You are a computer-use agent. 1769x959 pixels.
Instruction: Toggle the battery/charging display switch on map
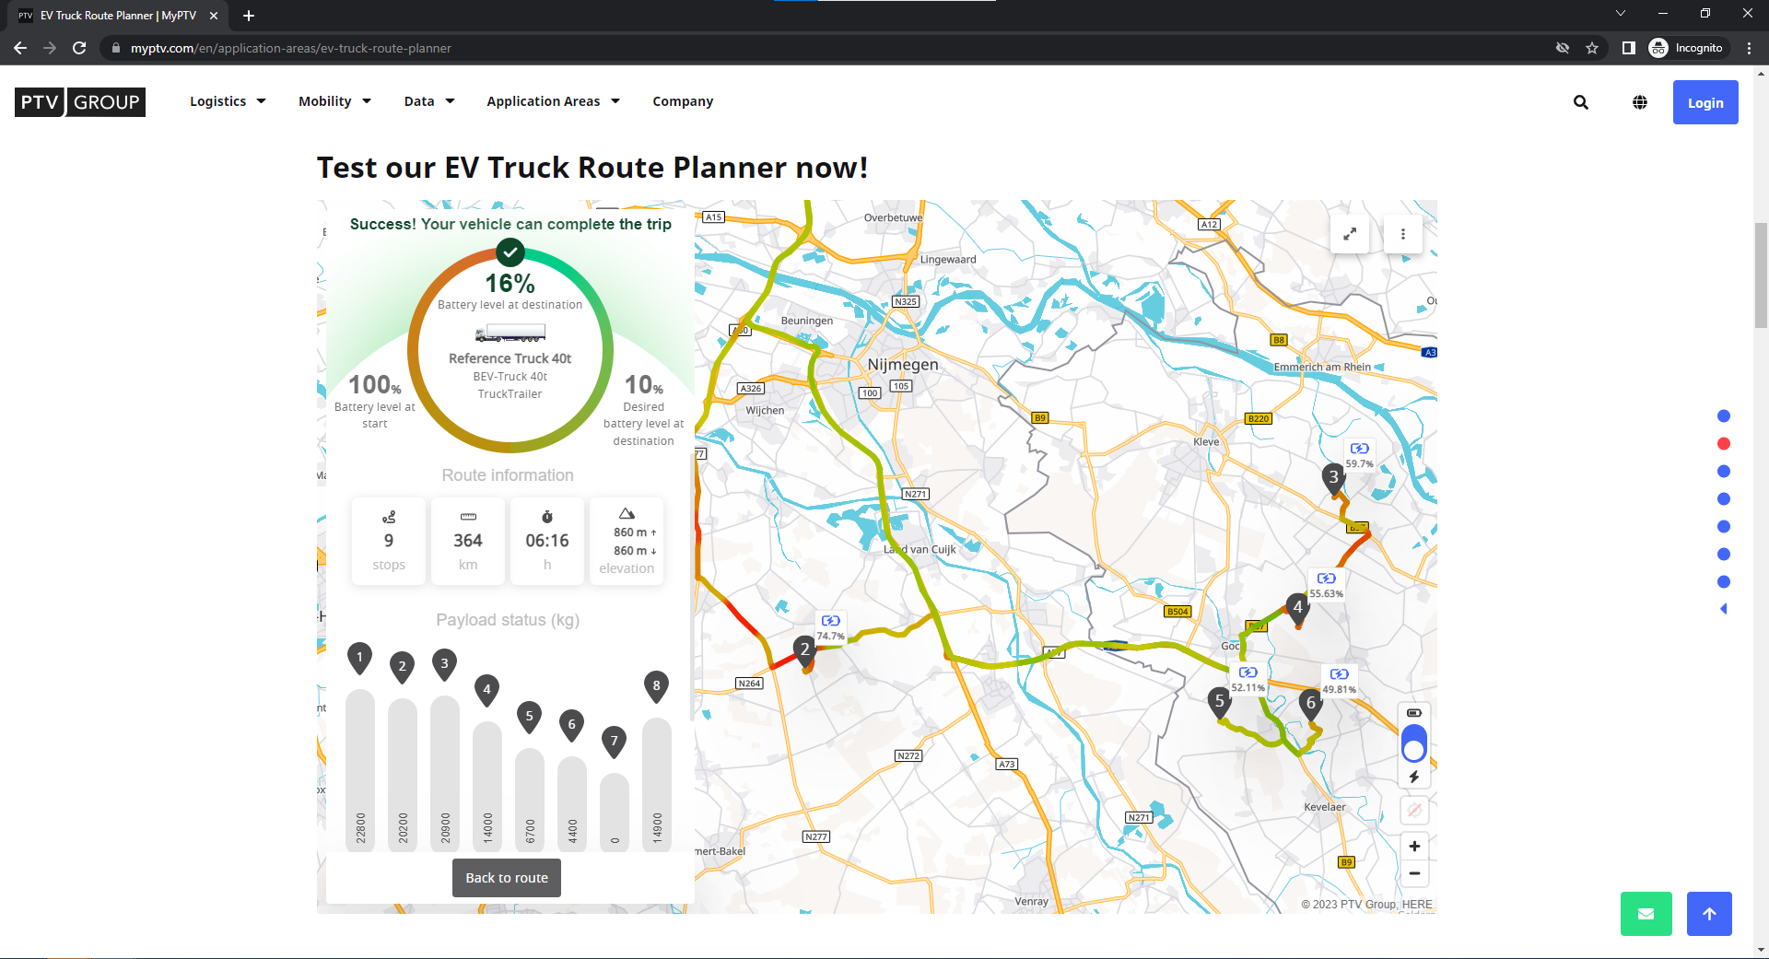tap(1414, 743)
